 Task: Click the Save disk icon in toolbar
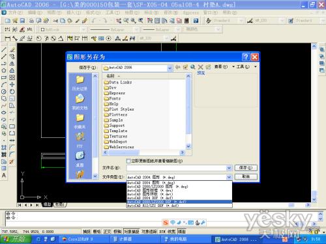pos(22,21)
